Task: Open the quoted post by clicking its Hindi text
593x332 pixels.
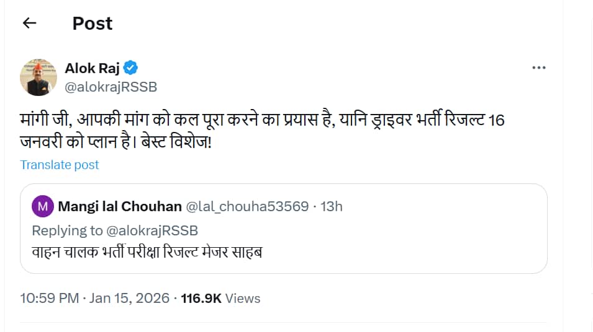Action: [147, 252]
